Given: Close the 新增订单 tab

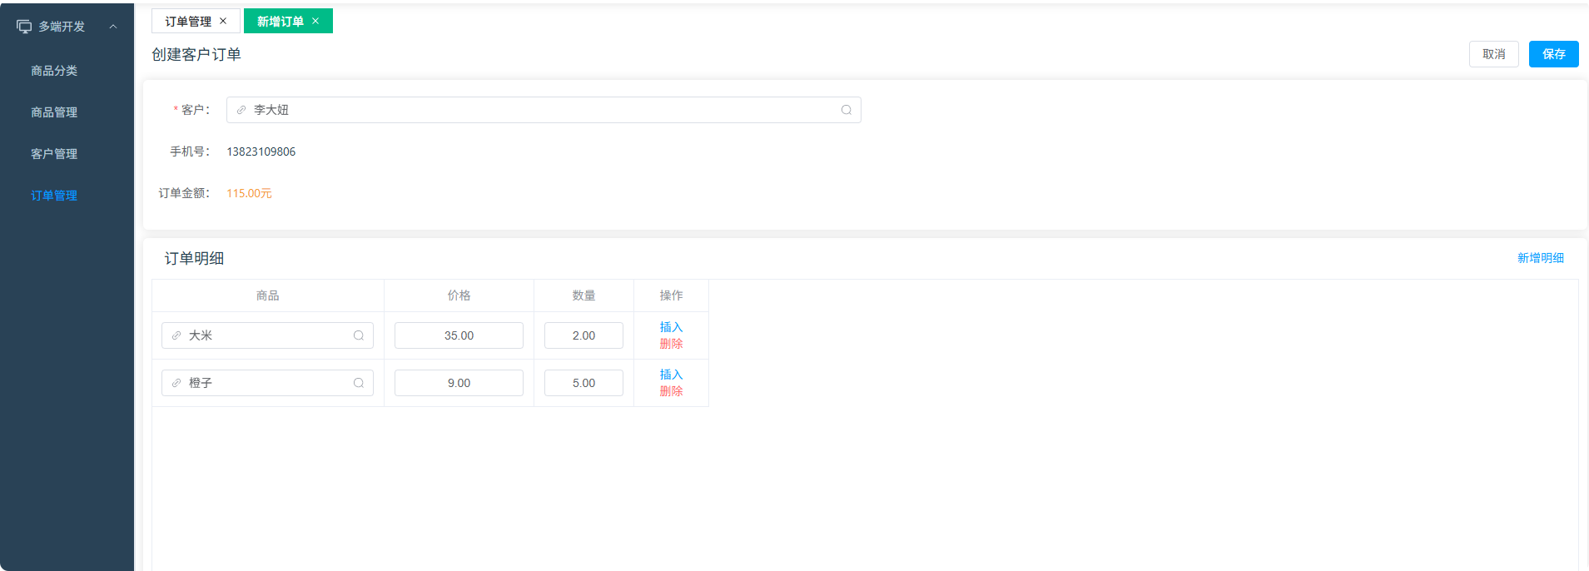Looking at the screenshot, I should tap(315, 21).
